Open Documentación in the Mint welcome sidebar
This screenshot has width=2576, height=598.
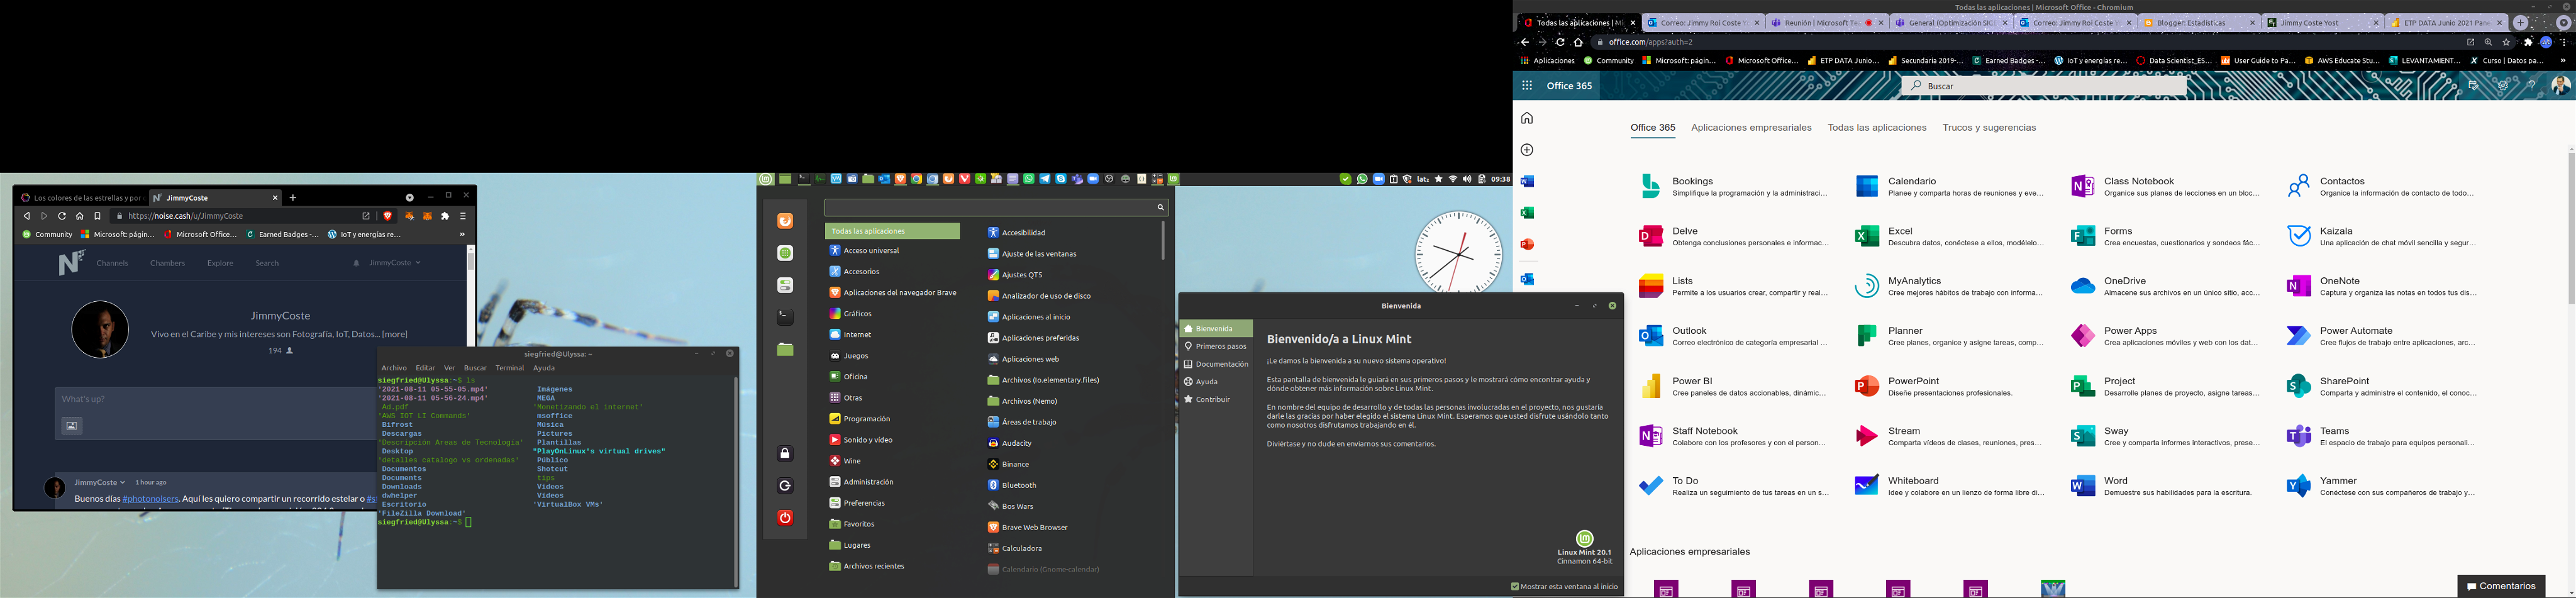click(x=1216, y=364)
